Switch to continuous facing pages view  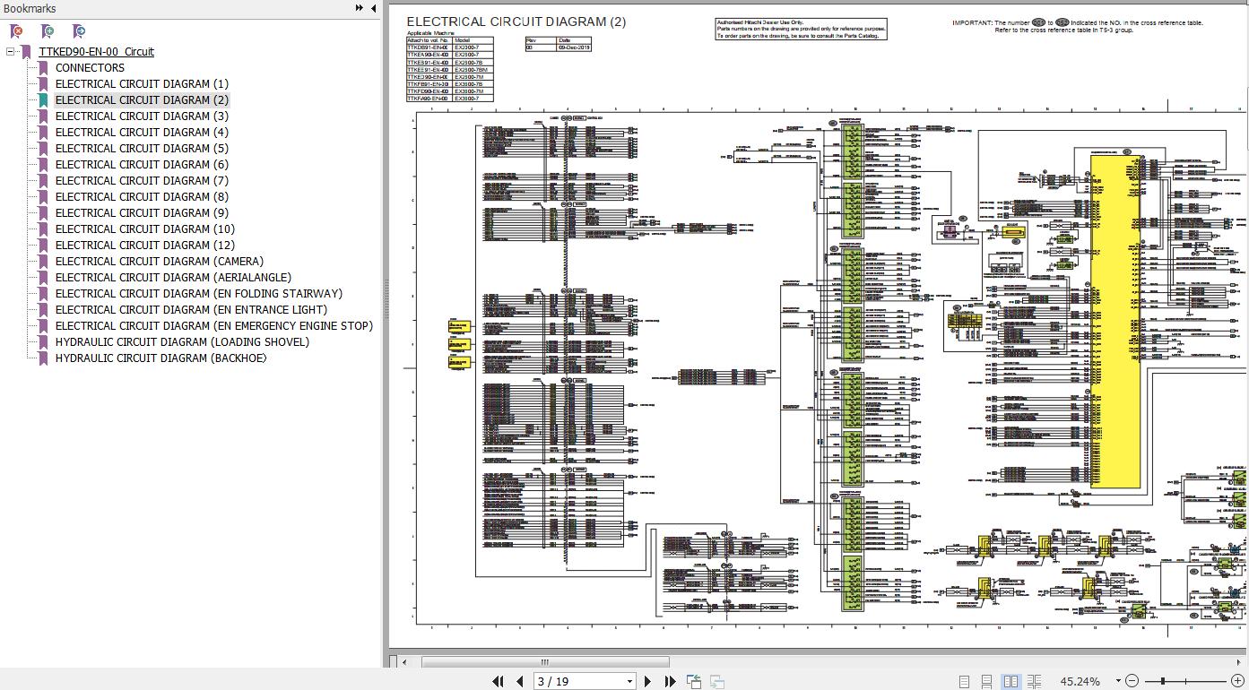pyautogui.click(x=1034, y=682)
